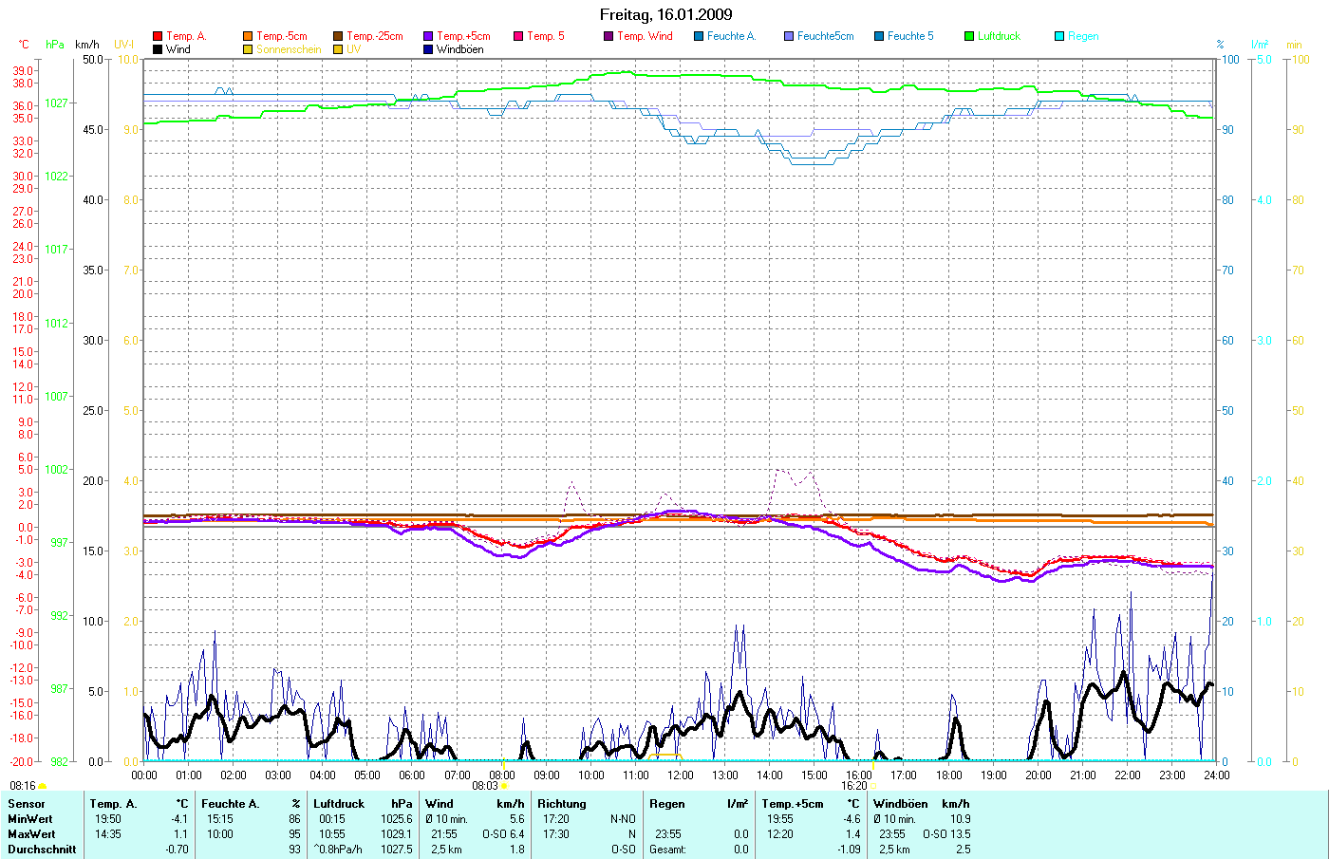This screenshot has height=859, width=1329.
Task: Click the Luftdruck header in the statistics table
Action: 338,804
